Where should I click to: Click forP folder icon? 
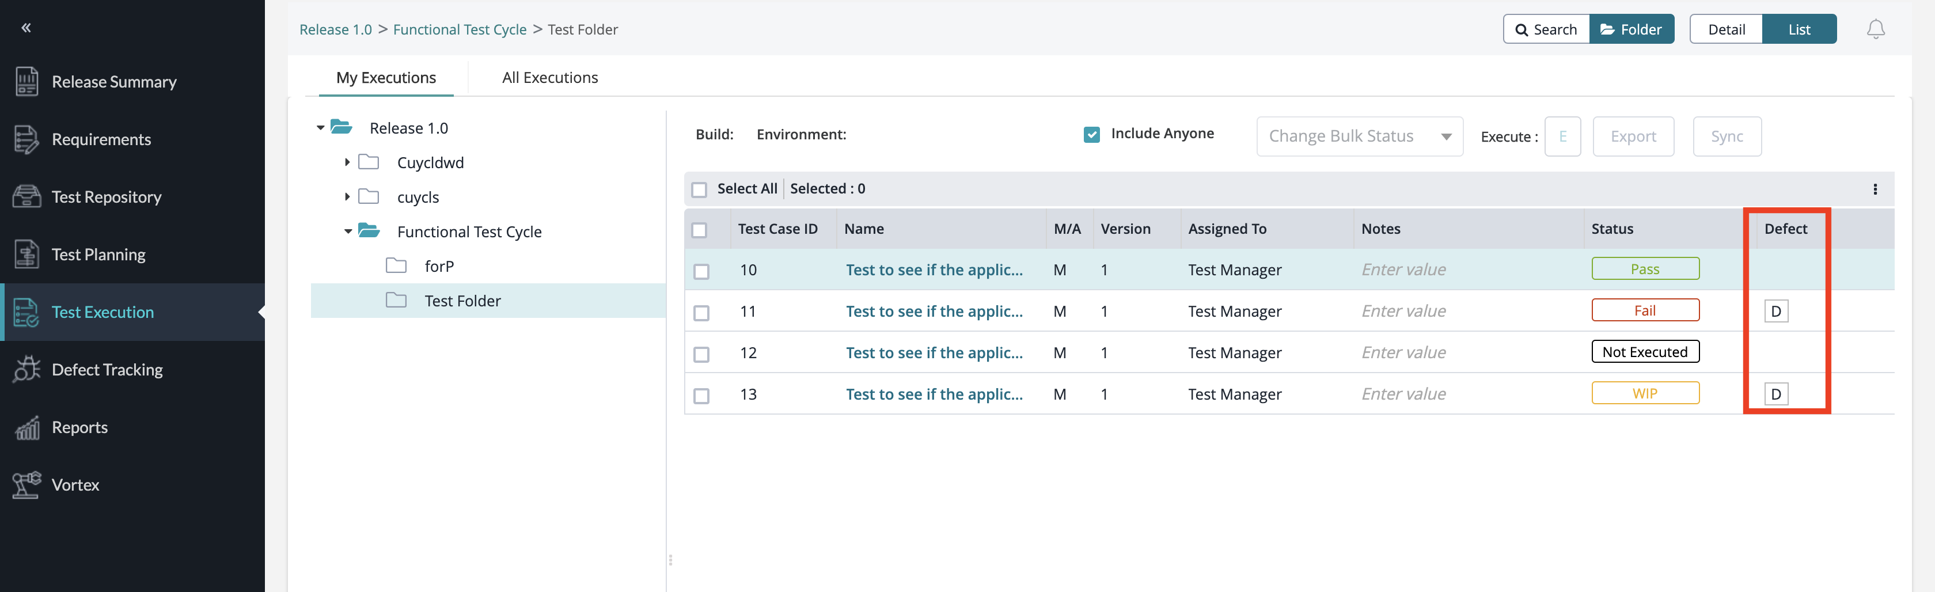pos(396,265)
